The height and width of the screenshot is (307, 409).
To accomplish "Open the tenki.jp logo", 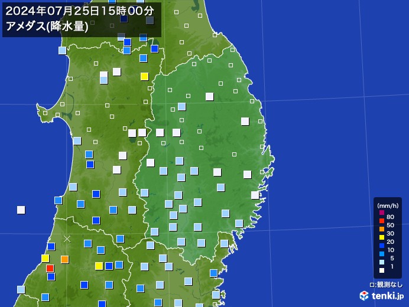I will pos(382,296).
